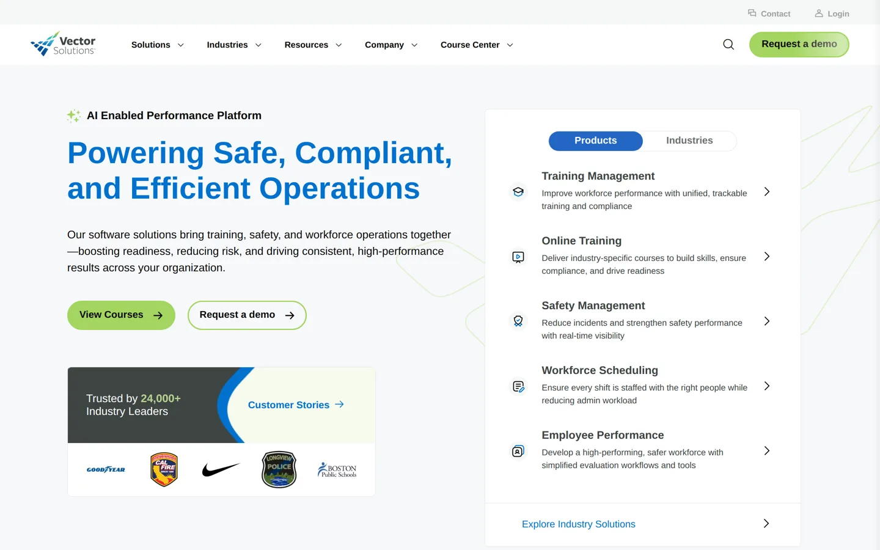The image size is (880, 550).
Task: Click the 'Trusted by 24,000+ Industry Leaders' text
Action: pyautogui.click(x=133, y=405)
